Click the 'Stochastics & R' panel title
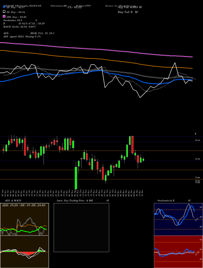The width and height of the screenshot is (203, 268). [166, 201]
